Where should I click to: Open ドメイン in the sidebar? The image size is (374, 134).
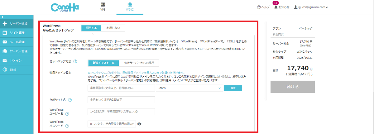pos(17,60)
